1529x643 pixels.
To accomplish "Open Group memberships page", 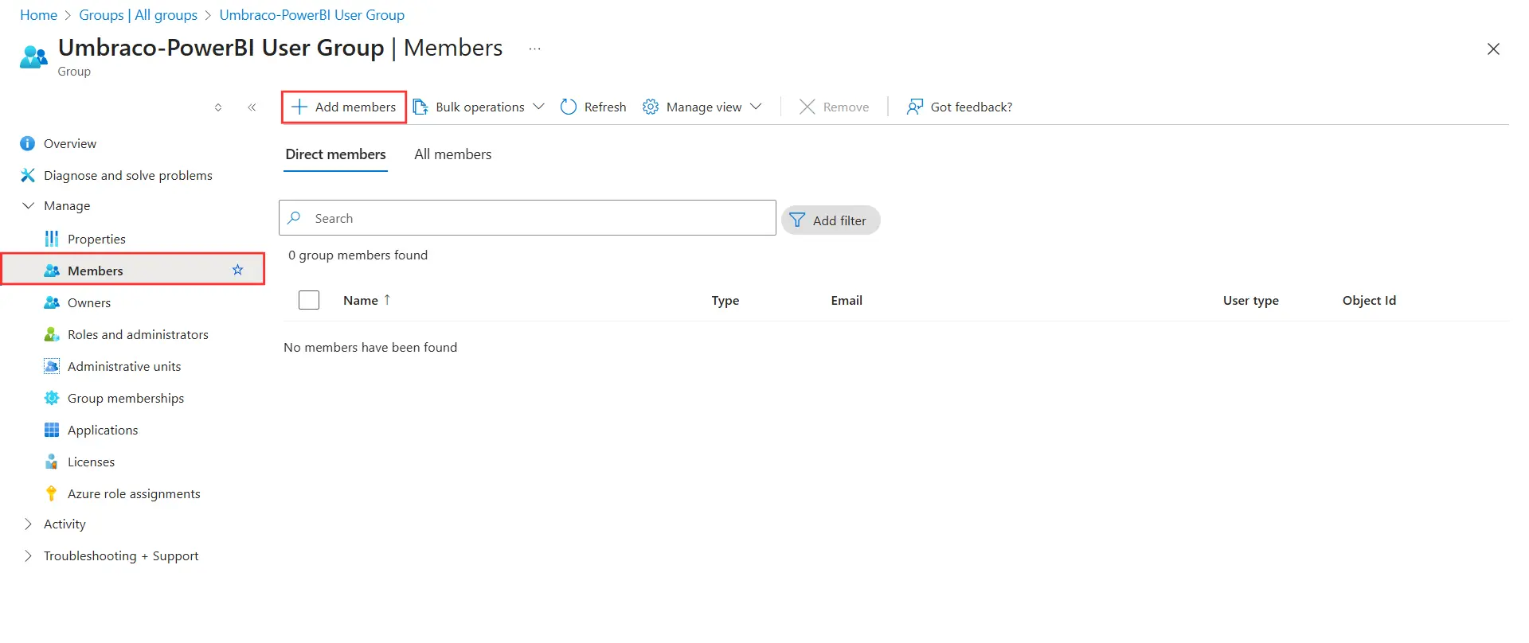I will (126, 398).
